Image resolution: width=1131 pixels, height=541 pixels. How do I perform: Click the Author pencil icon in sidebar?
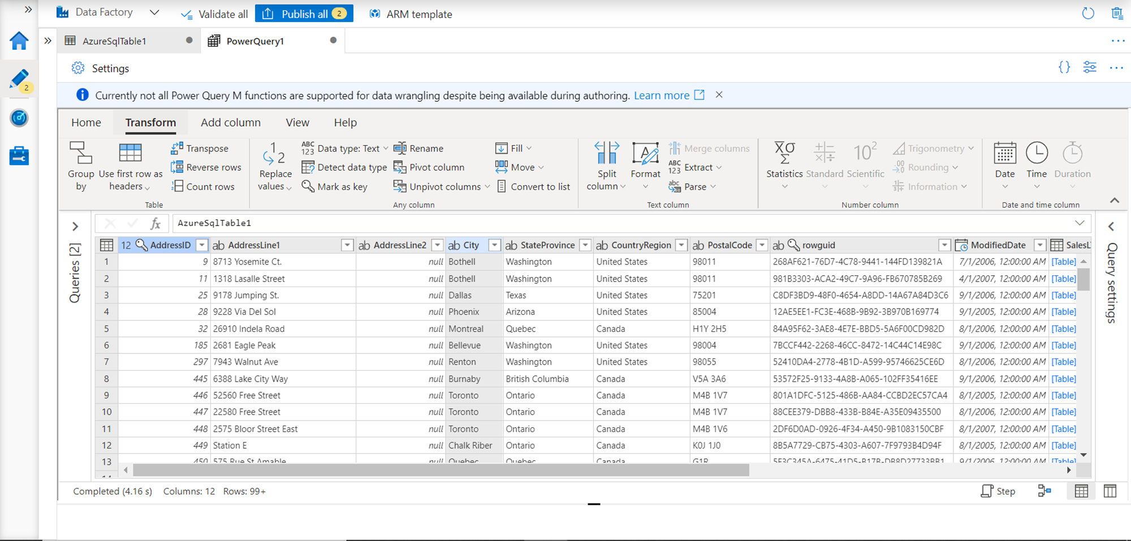[x=19, y=80]
